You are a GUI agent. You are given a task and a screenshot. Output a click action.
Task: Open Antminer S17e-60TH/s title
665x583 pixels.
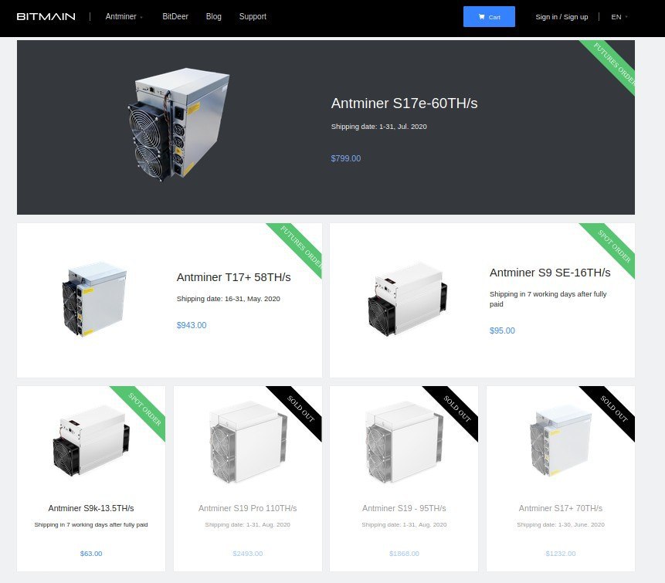point(404,103)
